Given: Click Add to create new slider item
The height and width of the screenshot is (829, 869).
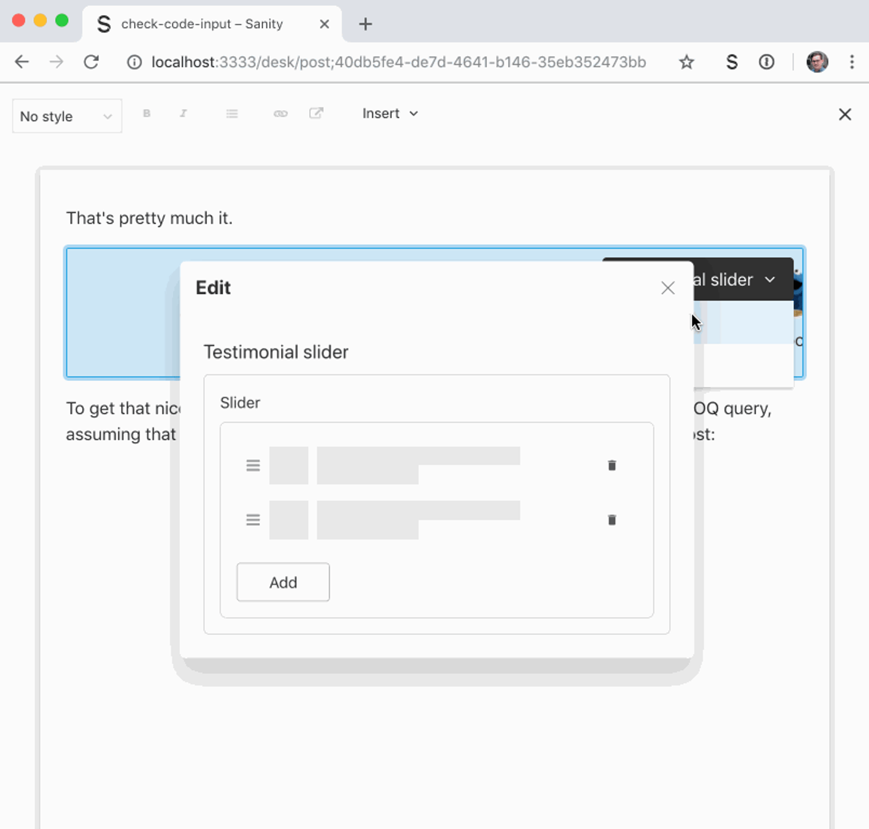Looking at the screenshot, I should pyautogui.click(x=283, y=581).
